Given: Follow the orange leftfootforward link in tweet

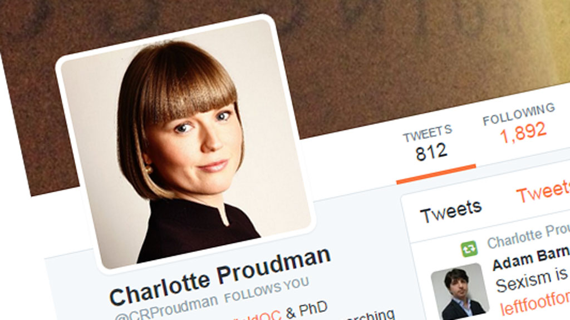Looking at the screenshot, I should pyautogui.click(x=535, y=302).
